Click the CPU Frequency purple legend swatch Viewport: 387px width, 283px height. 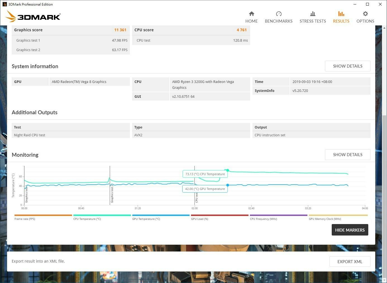(278, 215)
